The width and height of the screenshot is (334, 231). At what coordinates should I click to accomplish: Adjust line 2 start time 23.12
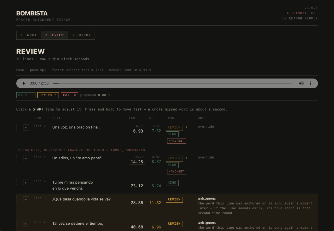(137, 186)
